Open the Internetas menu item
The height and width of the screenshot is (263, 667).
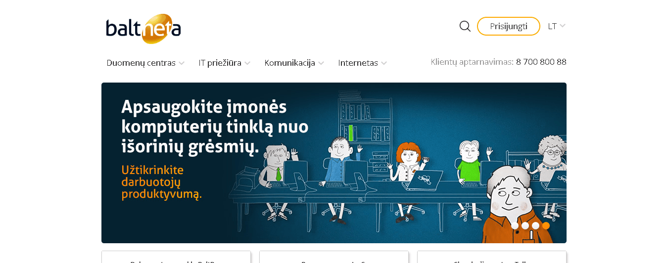(x=358, y=63)
